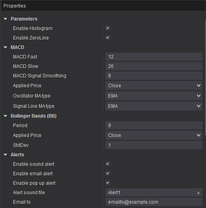Select the Enable pop up alert label

point(34,183)
